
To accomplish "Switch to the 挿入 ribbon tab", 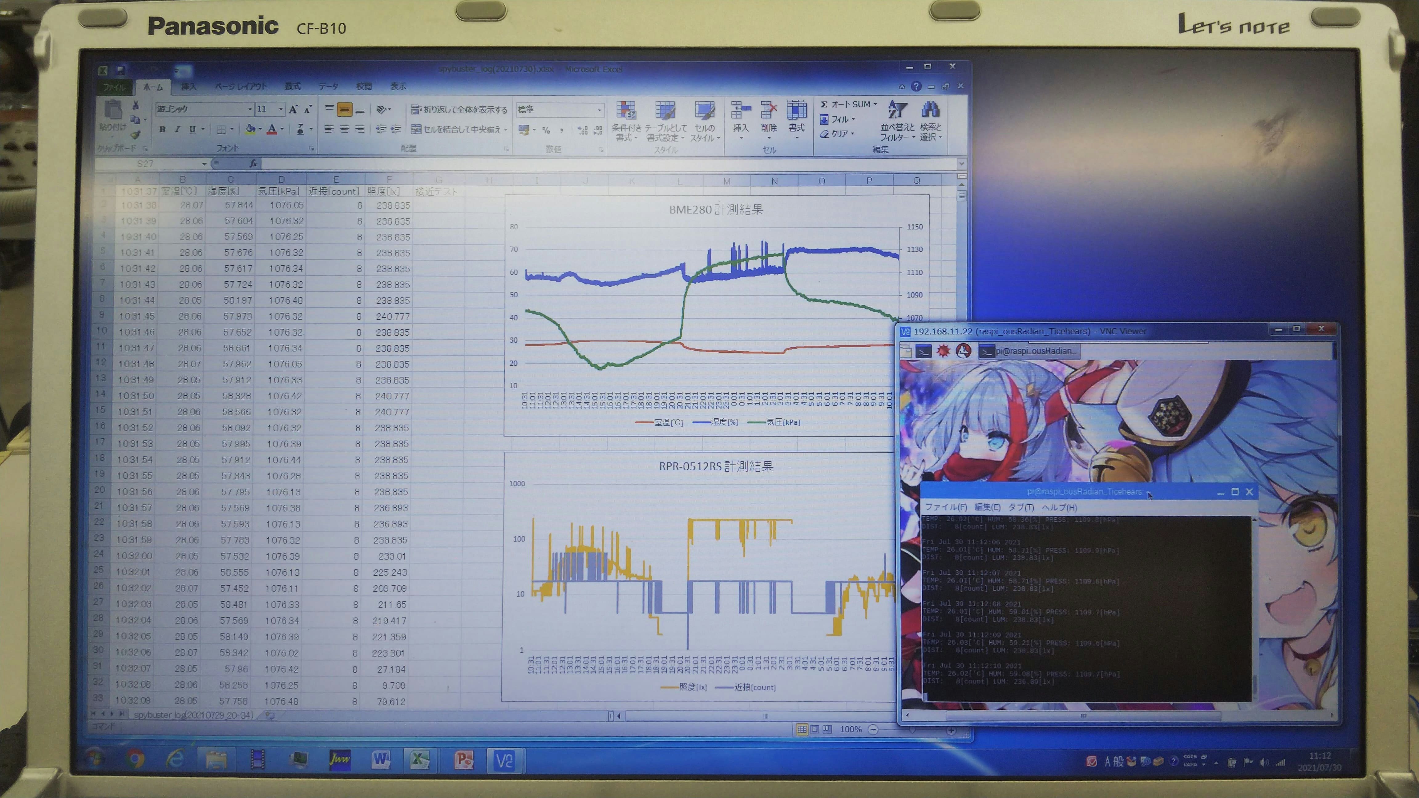I will coord(188,87).
